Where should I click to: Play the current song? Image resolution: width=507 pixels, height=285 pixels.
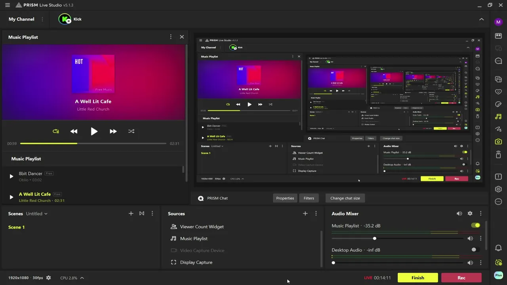[94, 131]
